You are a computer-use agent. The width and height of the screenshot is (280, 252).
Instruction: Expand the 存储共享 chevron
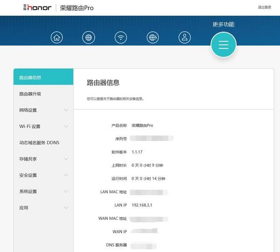pos(66,159)
